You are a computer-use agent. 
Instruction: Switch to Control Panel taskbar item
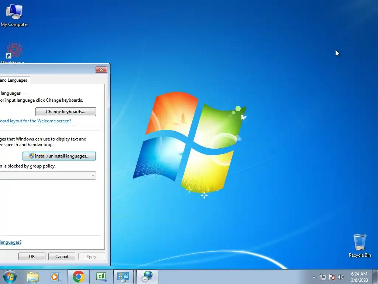point(123,277)
